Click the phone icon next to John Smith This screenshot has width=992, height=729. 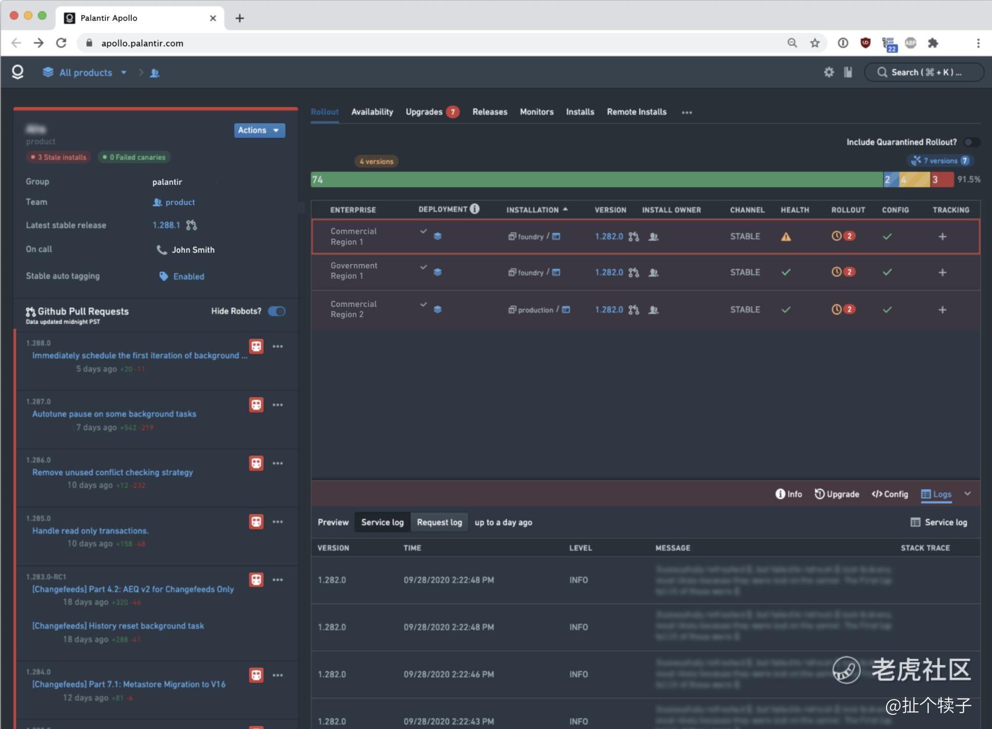coord(161,249)
